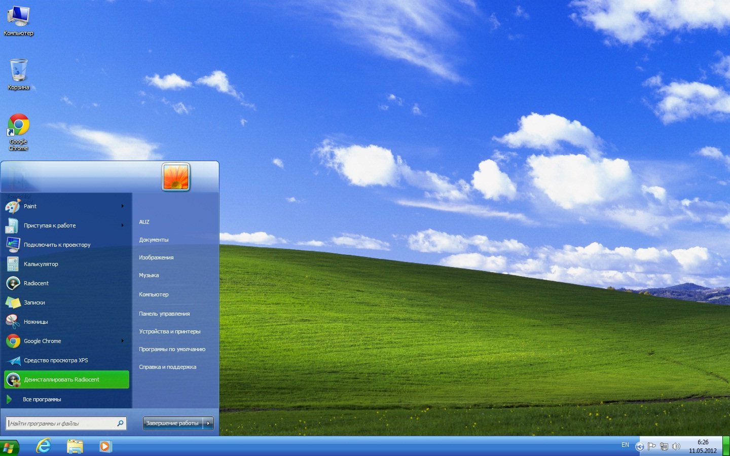The width and height of the screenshot is (730, 456).
Task: Click the user account picture thumbnail
Action: (x=176, y=177)
